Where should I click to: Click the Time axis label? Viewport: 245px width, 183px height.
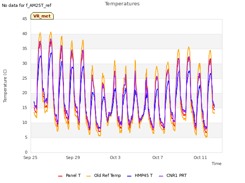(x=217, y=164)
